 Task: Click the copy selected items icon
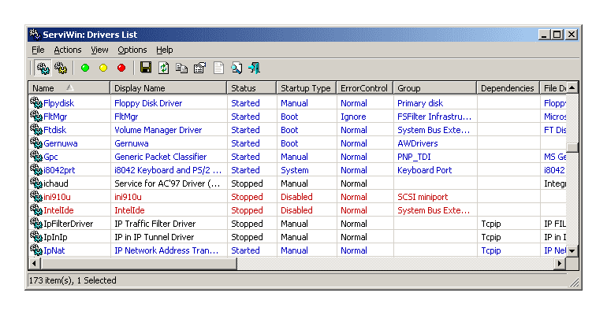(x=182, y=69)
